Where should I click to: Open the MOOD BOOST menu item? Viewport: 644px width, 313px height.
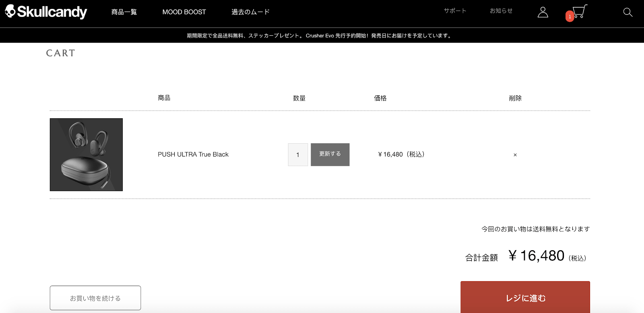[184, 12]
